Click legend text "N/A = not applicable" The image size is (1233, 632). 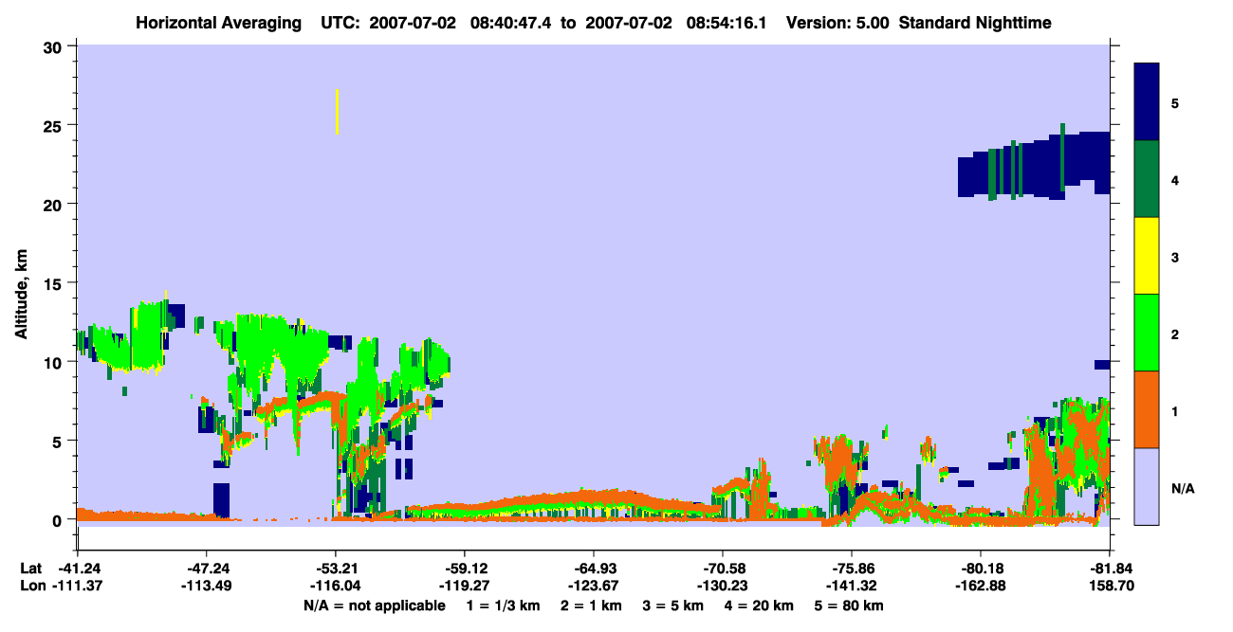[374, 605]
